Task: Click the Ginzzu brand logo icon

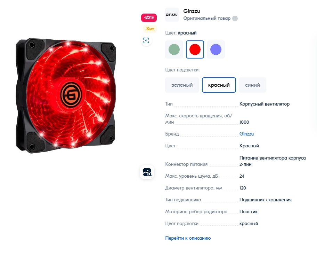Action: tap(172, 15)
